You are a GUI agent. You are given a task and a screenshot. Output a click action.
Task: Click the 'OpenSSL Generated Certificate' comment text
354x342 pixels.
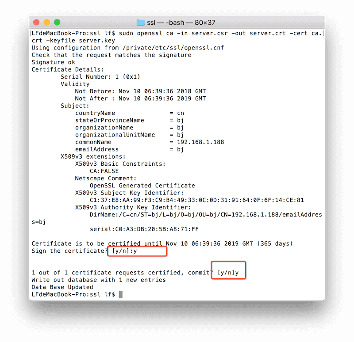click(x=142, y=186)
